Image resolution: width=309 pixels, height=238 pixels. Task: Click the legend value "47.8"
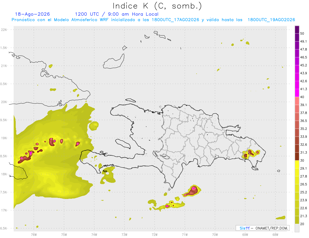(304, 50)
